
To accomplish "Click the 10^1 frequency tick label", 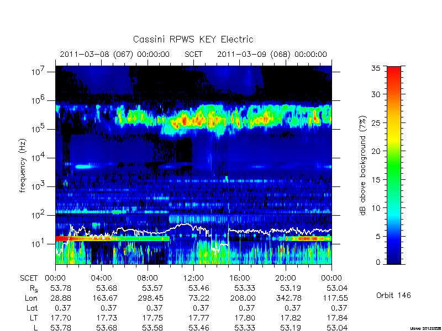I will tap(39, 244).
